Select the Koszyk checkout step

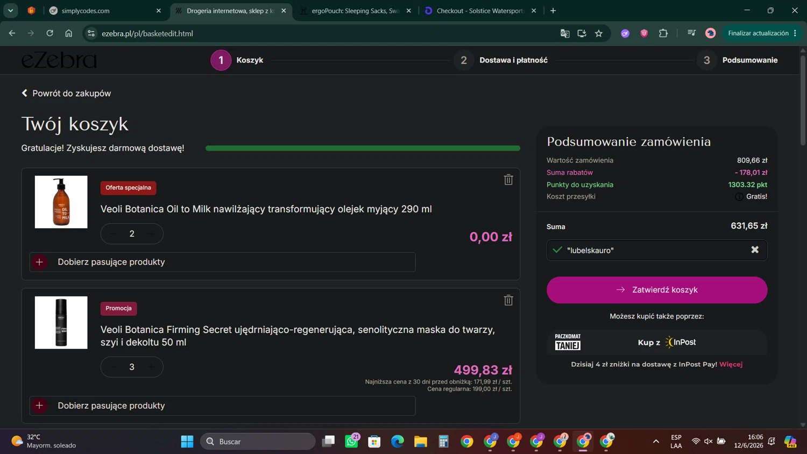237,60
